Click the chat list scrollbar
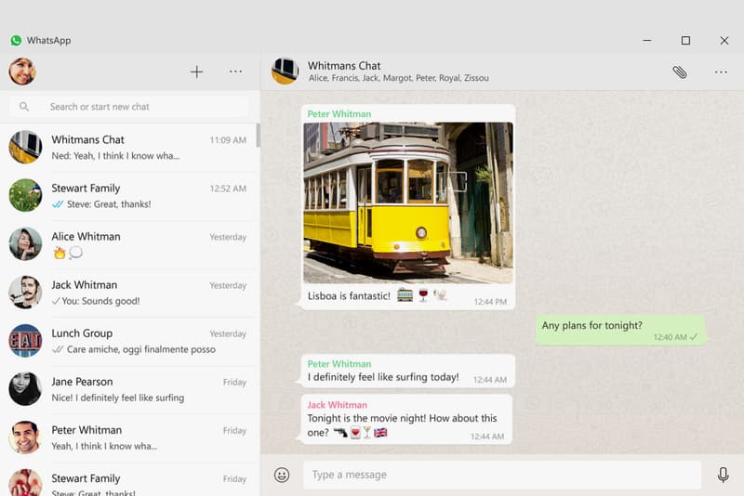Viewport: 744px width, 496px height. tap(259, 136)
